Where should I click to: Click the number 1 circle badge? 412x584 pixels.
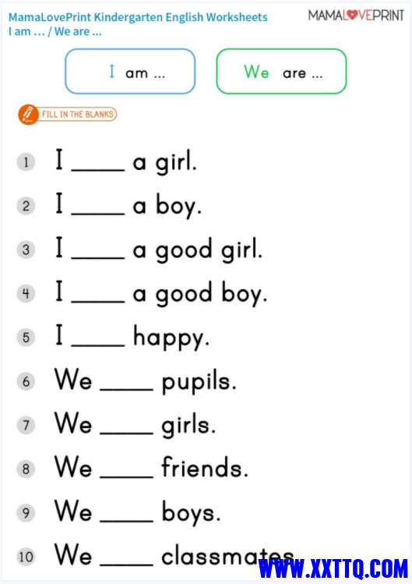pyautogui.click(x=26, y=162)
